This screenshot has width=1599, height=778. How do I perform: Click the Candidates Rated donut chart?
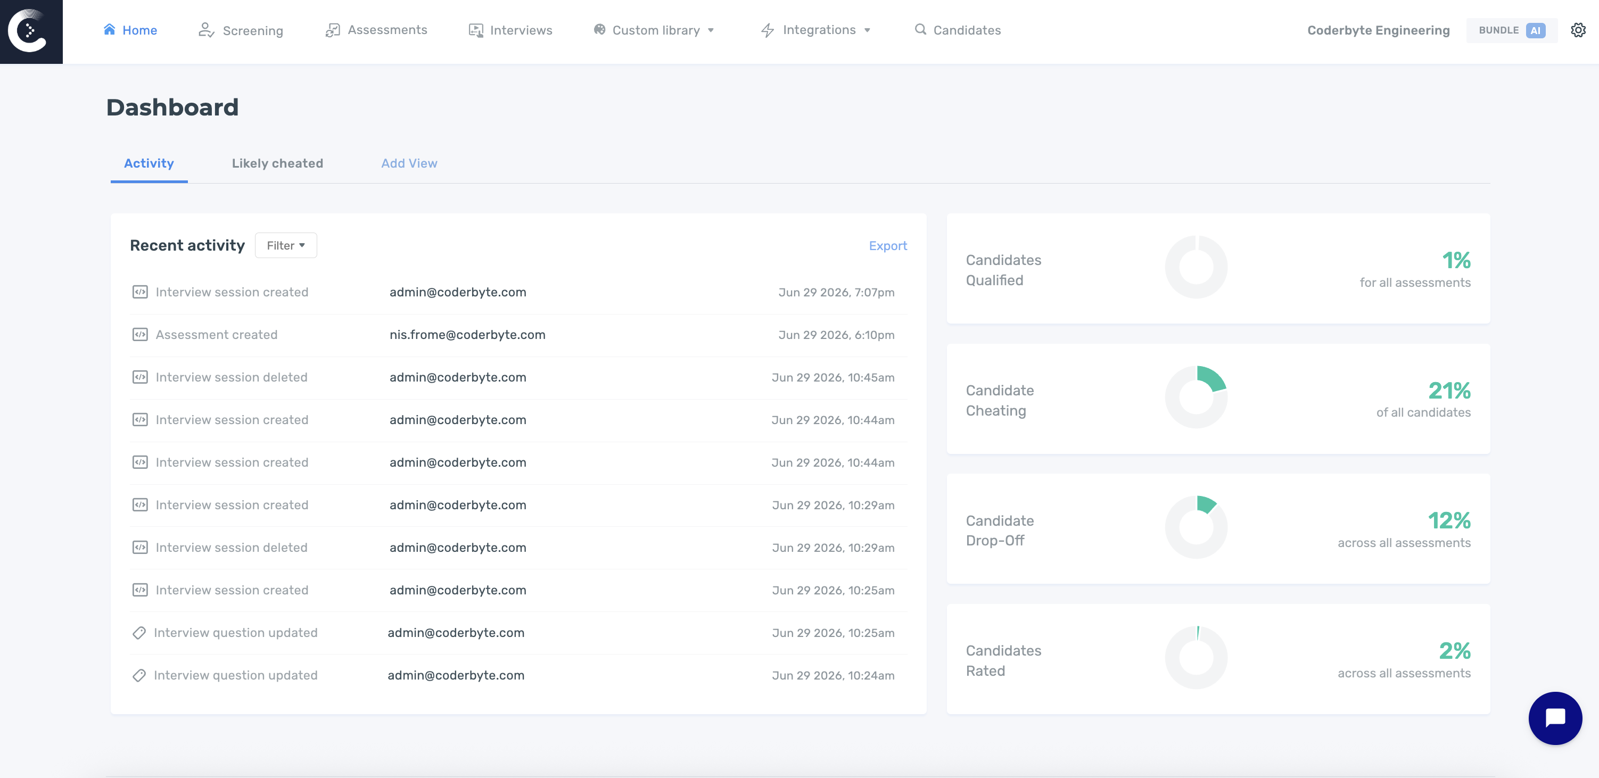(x=1196, y=658)
